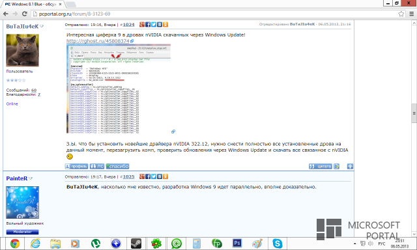Open Skype from the taskbar
Viewport: 417px width, 250px height.
(x=278, y=243)
